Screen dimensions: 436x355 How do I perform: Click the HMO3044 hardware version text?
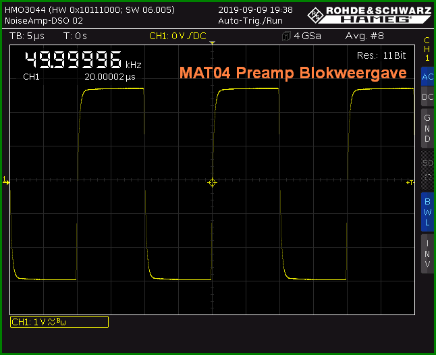point(90,10)
